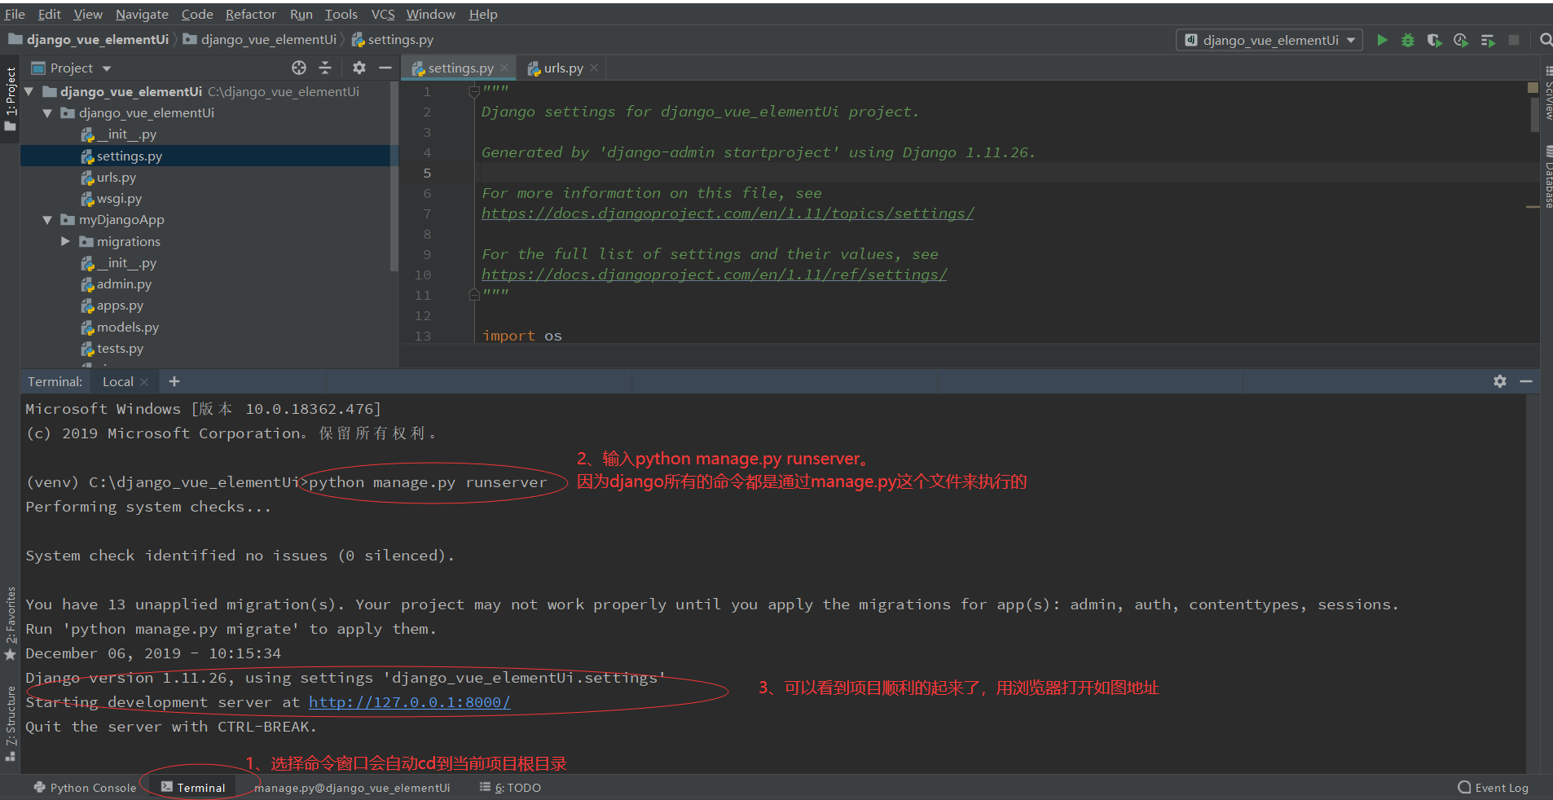Fold the docstring end marker at line 11

click(x=474, y=294)
